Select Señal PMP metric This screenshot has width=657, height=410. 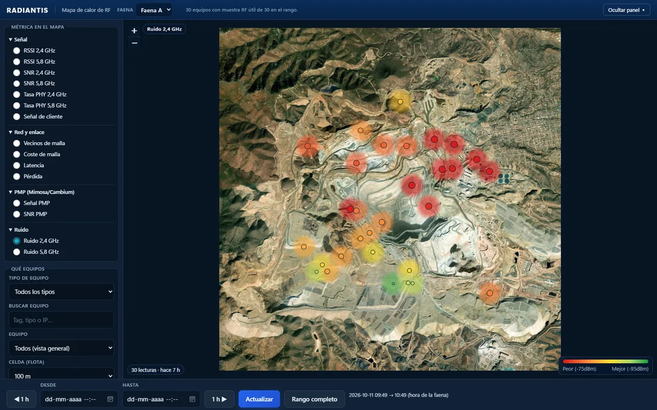[x=16, y=203]
